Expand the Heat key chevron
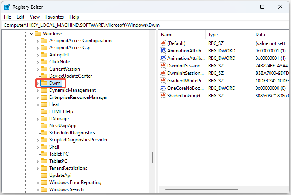Screen dimensions: 291x195 pos(38,105)
